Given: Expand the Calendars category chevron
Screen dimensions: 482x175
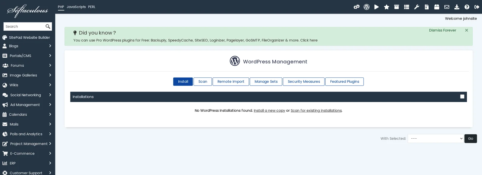Looking at the screenshot, I should (50, 114).
